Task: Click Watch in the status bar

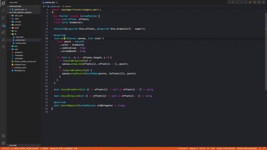Action: (x=44, y=148)
